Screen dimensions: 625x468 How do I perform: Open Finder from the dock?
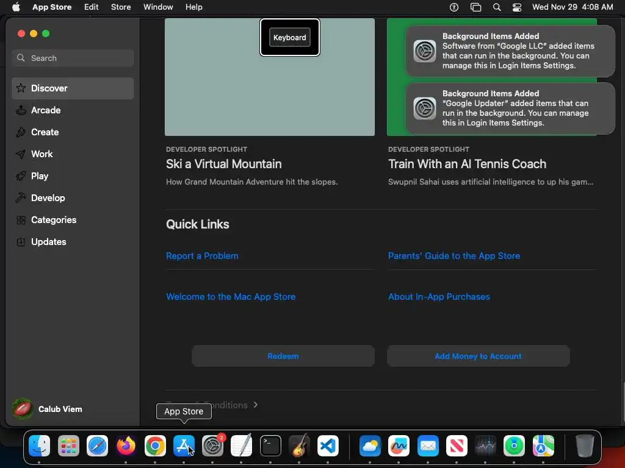point(40,445)
